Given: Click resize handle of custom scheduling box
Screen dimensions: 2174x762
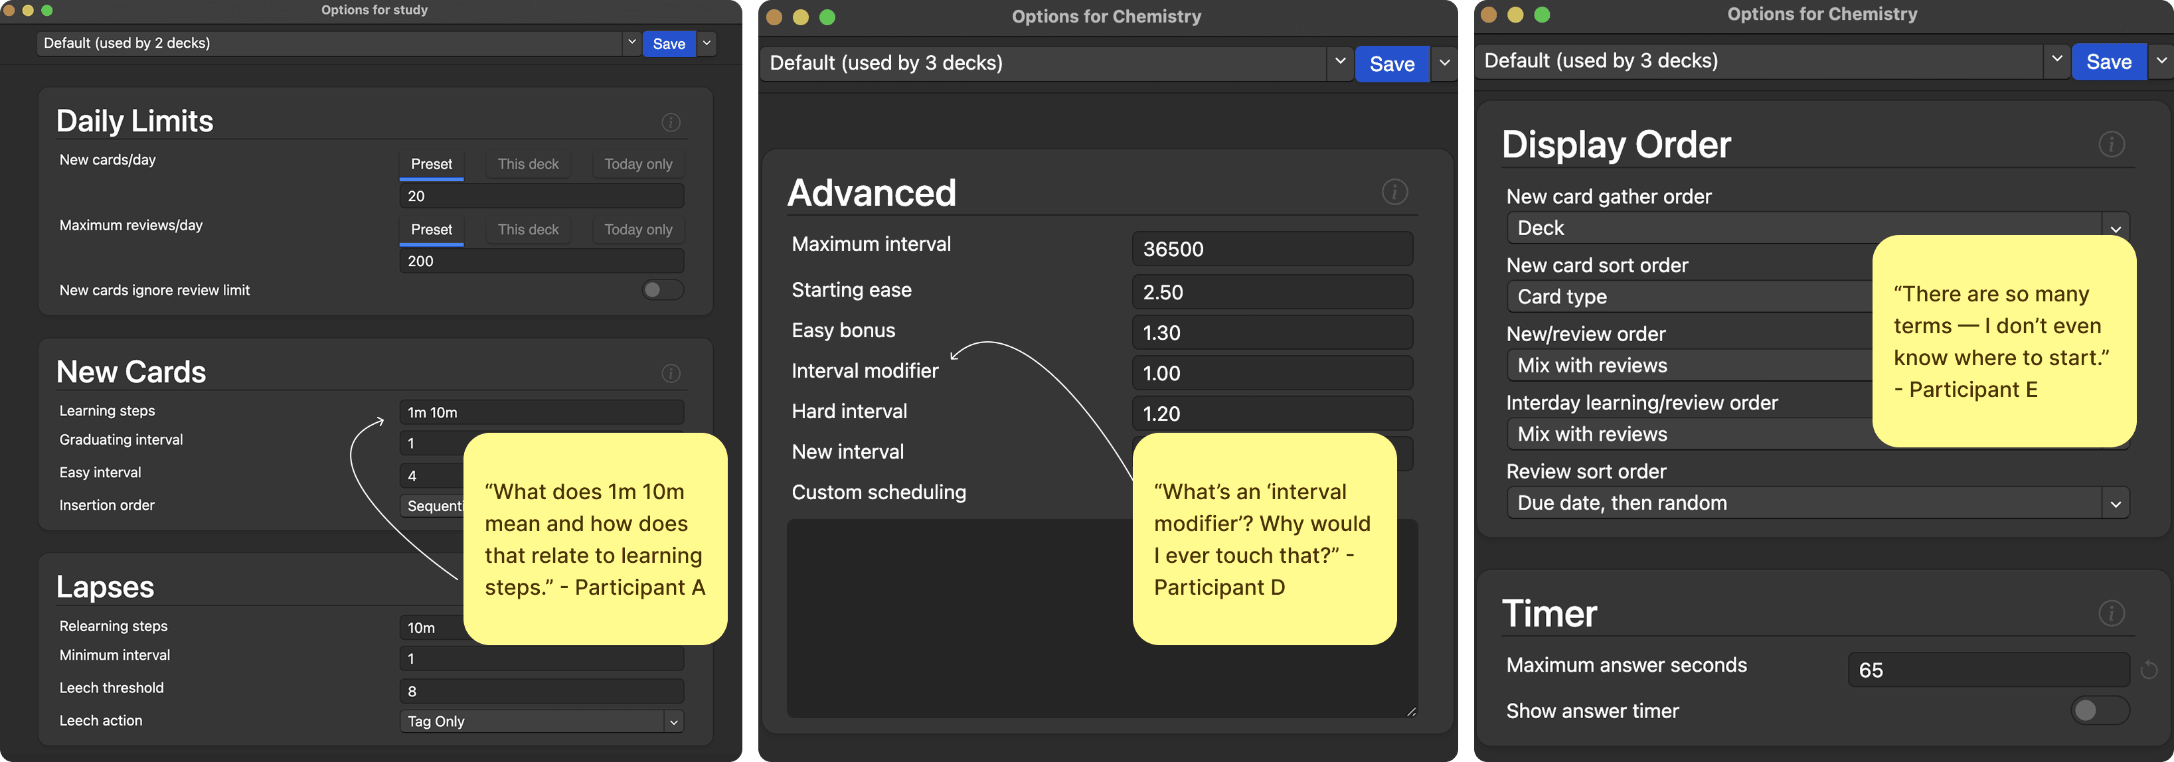Looking at the screenshot, I should (1411, 712).
